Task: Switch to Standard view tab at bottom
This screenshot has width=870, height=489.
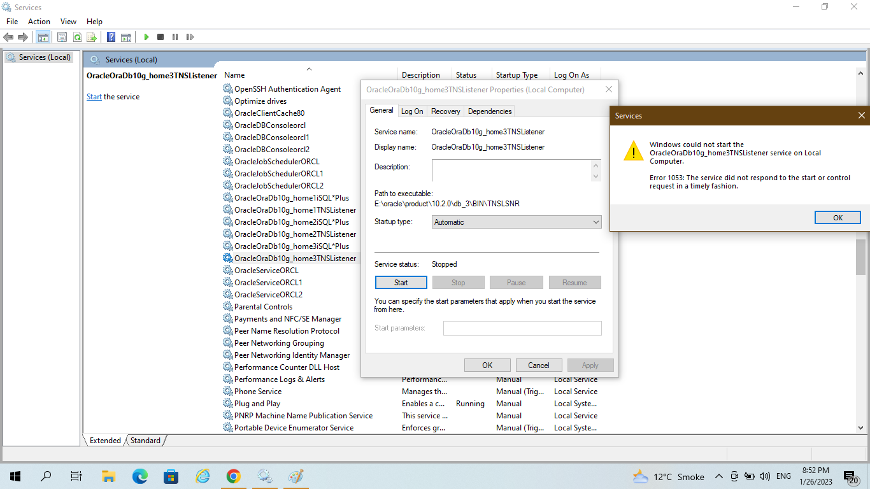Action: pyautogui.click(x=146, y=440)
